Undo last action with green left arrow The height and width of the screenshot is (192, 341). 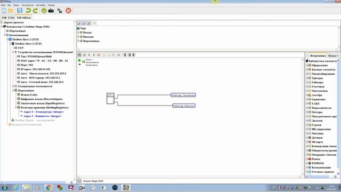pyautogui.click(x=28, y=11)
